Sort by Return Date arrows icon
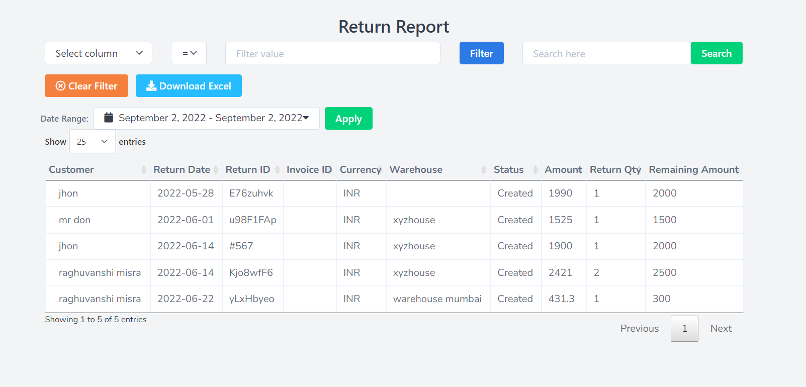This screenshot has height=387, width=806. 216,170
